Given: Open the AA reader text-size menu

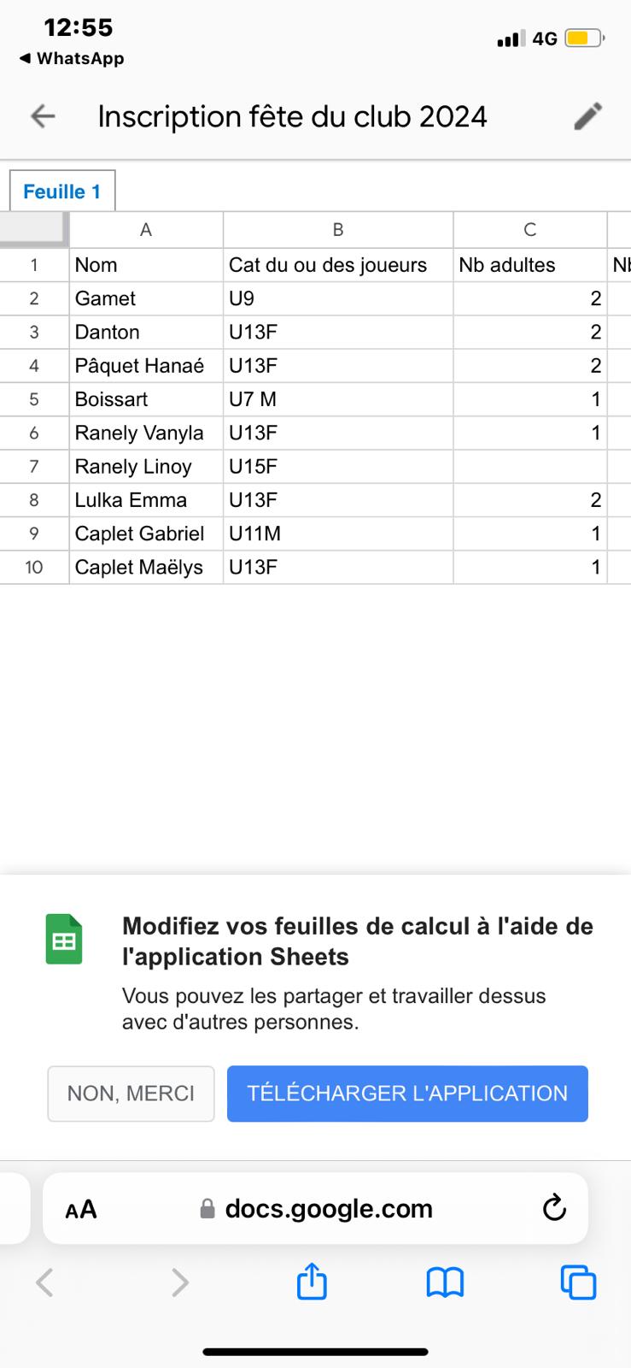Looking at the screenshot, I should 81,1209.
